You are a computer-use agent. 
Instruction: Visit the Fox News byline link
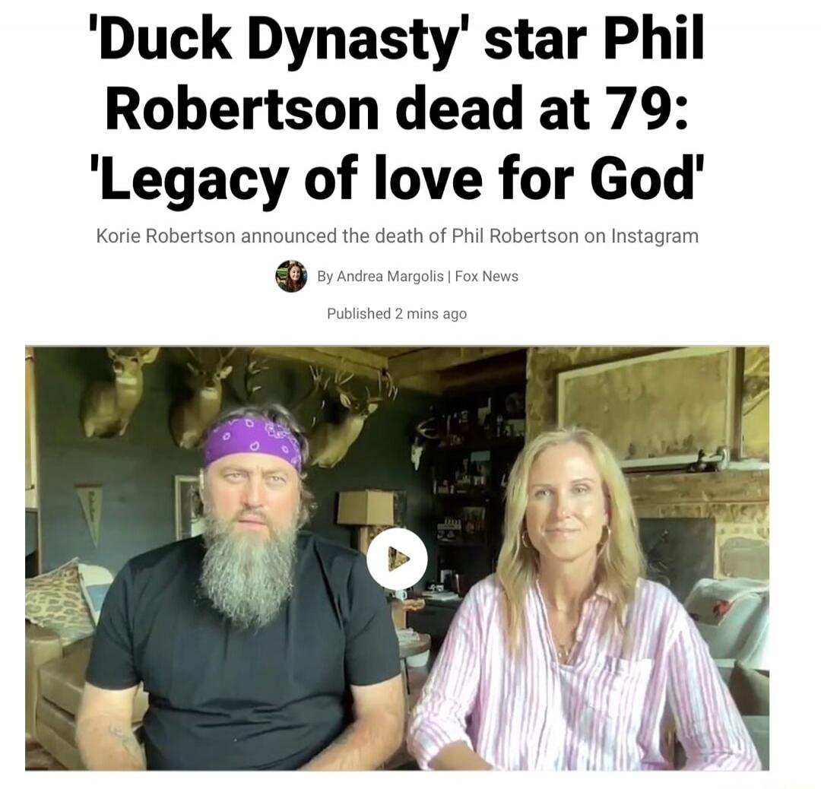pos(487,276)
